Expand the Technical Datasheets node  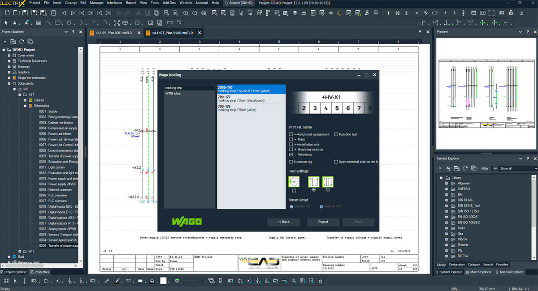coord(9,61)
